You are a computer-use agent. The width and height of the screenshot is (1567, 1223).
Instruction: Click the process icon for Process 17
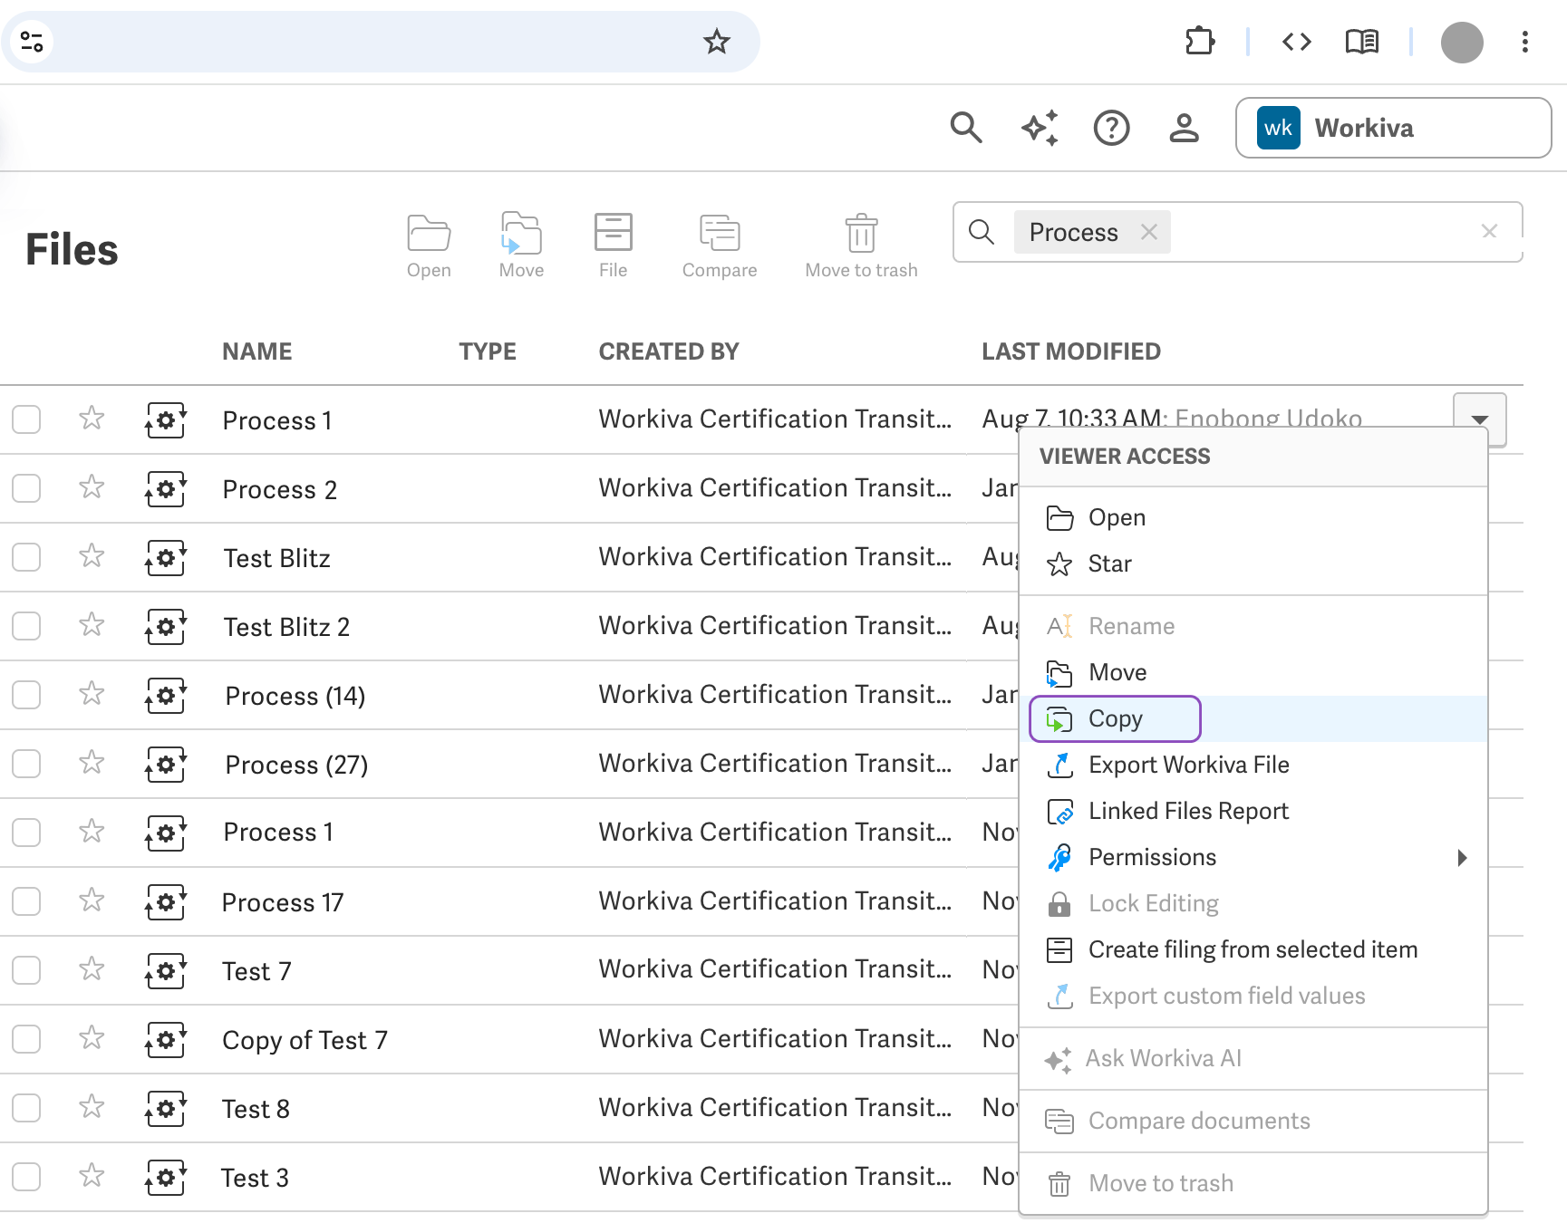(x=166, y=902)
